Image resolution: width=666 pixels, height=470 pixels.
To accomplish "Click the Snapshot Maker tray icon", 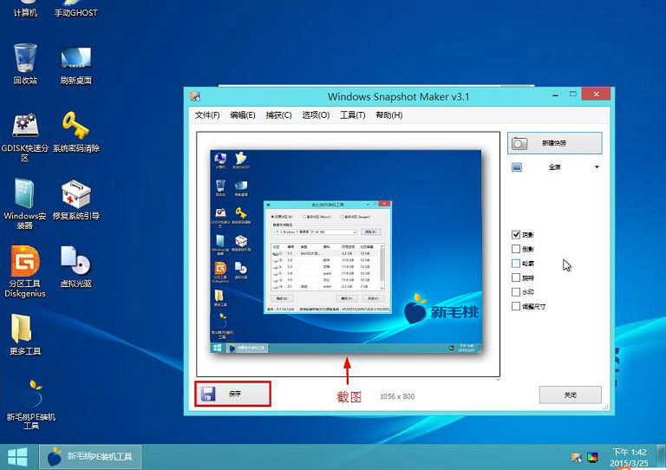I will click(x=577, y=457).
